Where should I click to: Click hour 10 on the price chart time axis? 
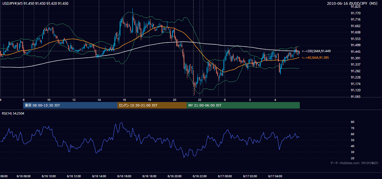pyautogui.click(x=48, y=100)
